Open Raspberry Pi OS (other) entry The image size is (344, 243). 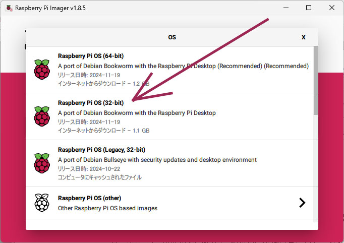[172, 203]
